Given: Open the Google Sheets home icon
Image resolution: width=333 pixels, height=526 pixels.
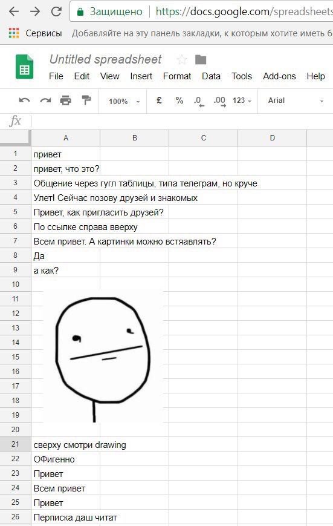Looking at the screenshot, I should (24, 67).
